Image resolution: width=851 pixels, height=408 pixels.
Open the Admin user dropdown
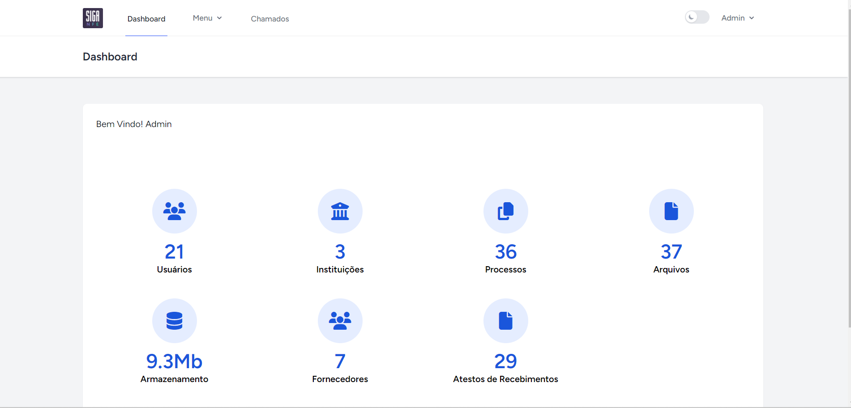[x=738, y=18]
